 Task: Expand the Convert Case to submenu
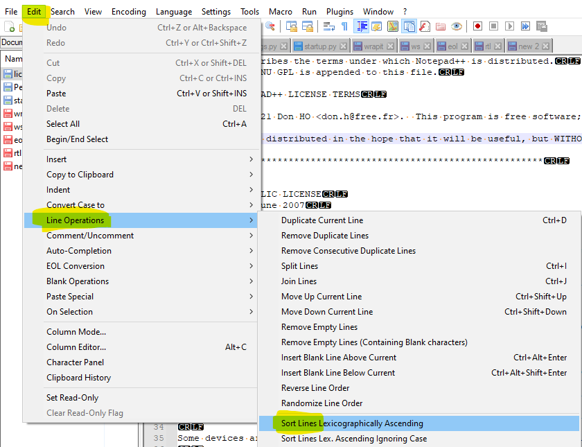[141, 205]
